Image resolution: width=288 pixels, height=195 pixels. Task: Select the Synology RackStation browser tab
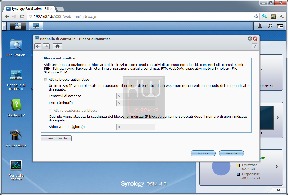point(29,9)
